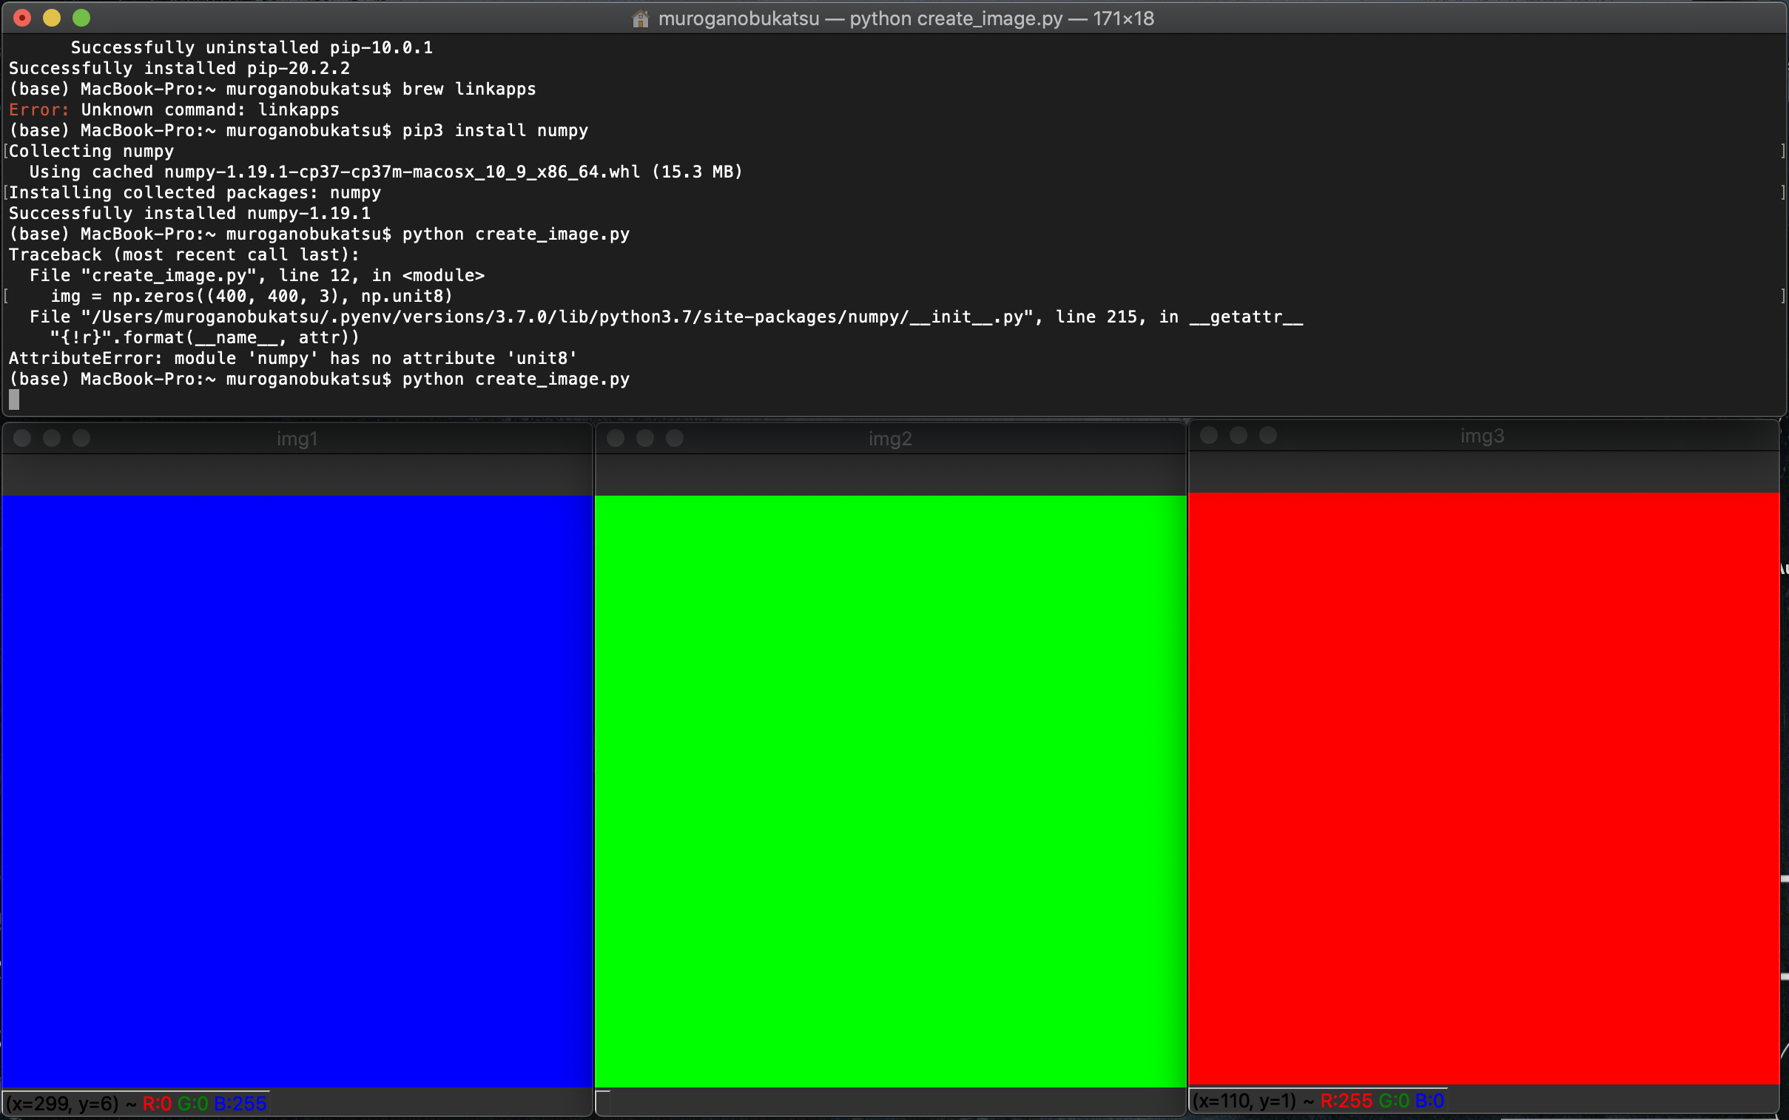This screenshot has height=1120, width=1789.
Task: Click the img3 window title
Action: (1482, 436)
